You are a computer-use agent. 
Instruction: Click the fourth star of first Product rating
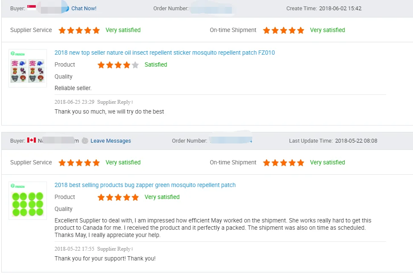[127, 65]
